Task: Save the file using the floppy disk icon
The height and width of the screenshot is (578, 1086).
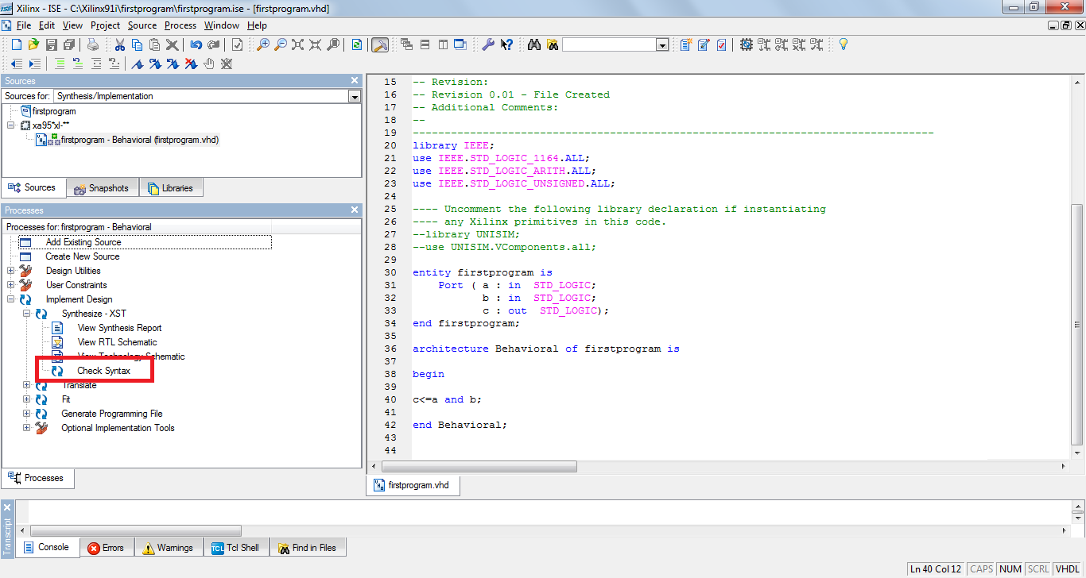Action: (x=51, y=44)
